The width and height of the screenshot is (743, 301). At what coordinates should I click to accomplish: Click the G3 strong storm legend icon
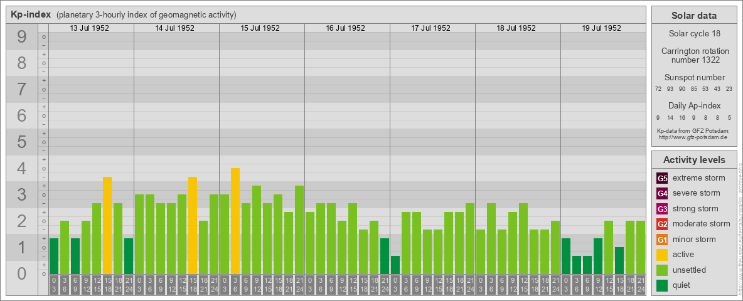point(662,209)
